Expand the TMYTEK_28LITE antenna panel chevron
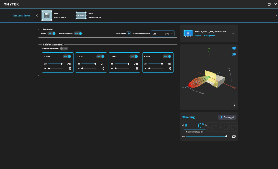 tap(234, 34)
